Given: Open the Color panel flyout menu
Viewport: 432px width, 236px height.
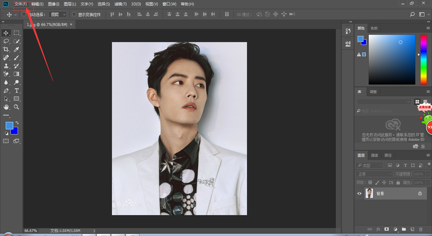Looking at the screenshot, I should click(x=428, y=28).
